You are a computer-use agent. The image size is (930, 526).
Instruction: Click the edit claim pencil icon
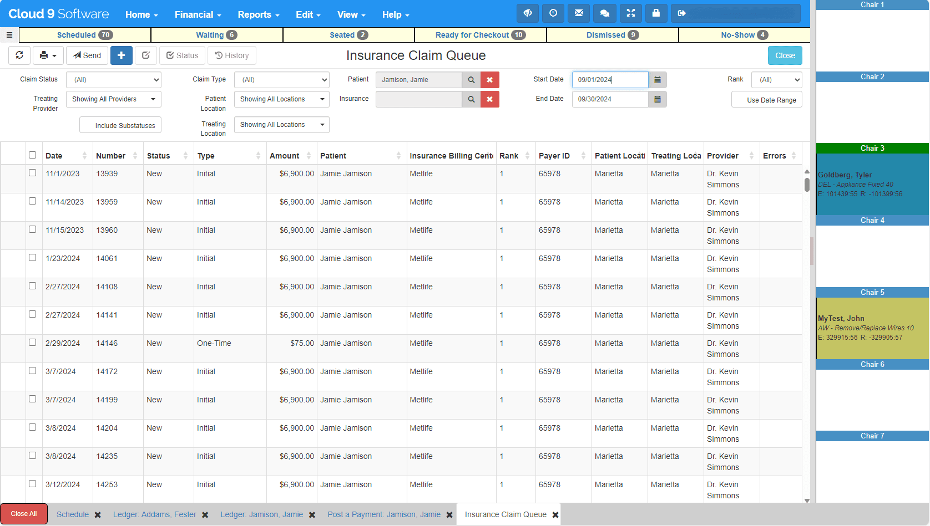[146, 55]
